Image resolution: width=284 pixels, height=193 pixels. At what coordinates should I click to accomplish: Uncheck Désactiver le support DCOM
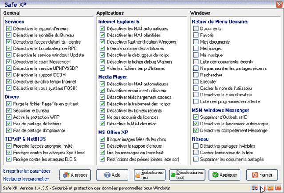[8, 75]
